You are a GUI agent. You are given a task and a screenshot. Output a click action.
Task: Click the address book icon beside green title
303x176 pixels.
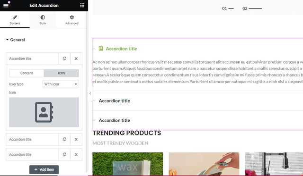pos(101,49)
